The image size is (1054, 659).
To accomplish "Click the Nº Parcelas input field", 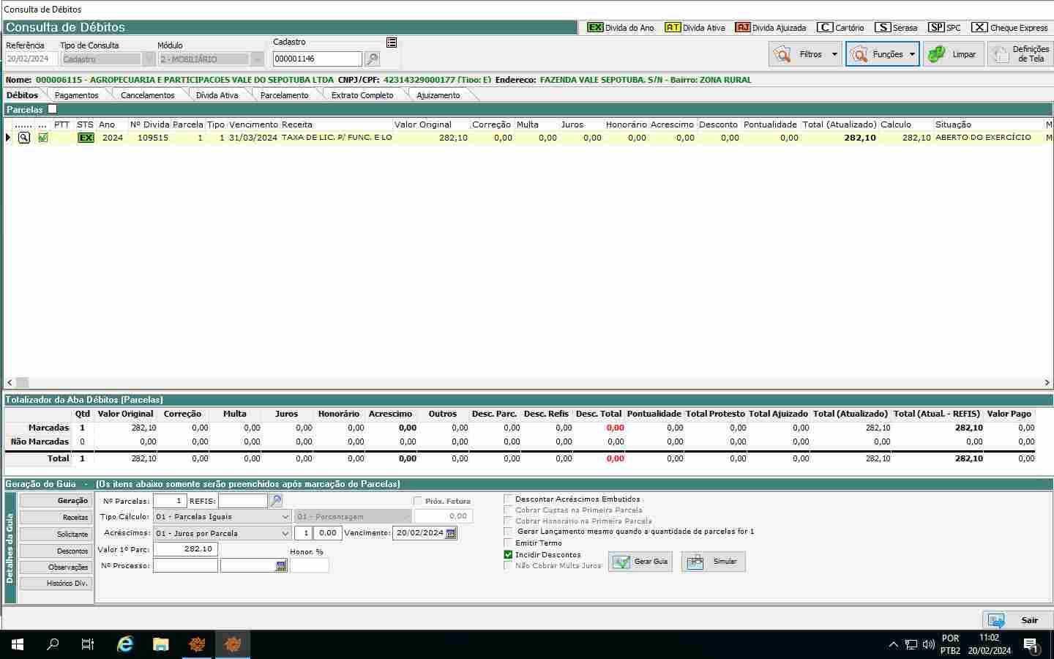I will coord(169,501).
